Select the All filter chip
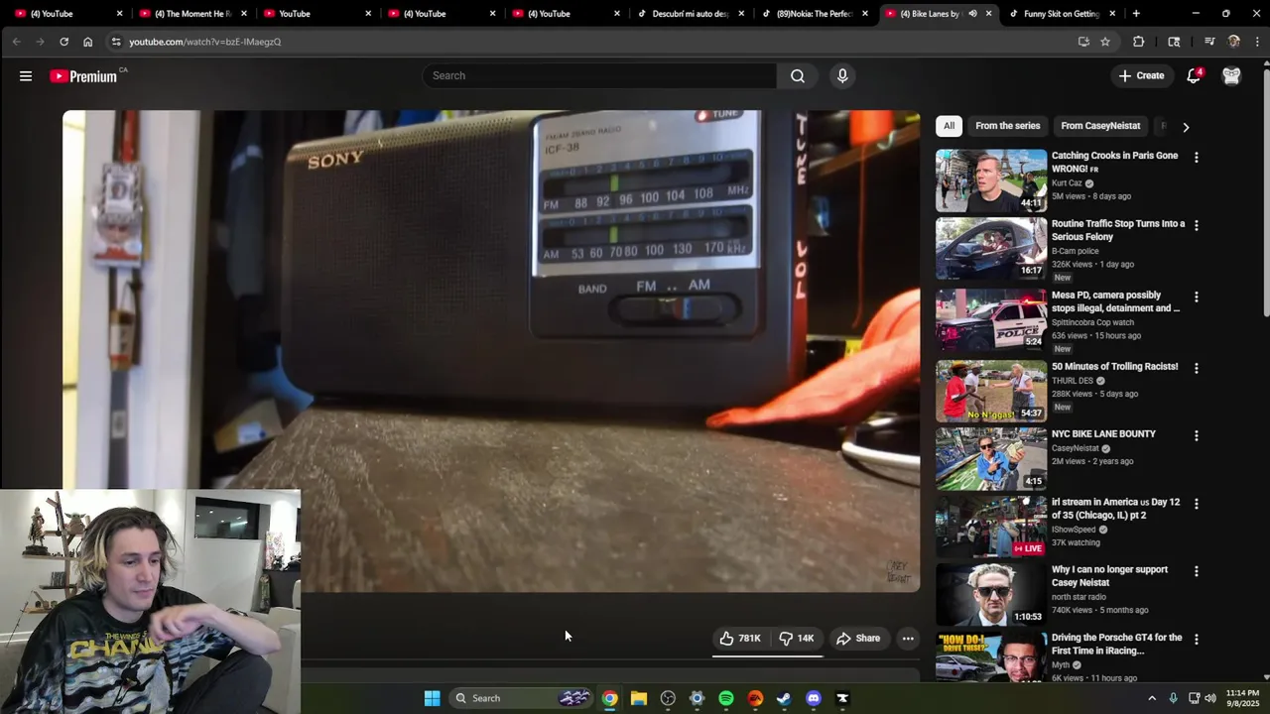Viewport: 1270px width, 714px height. 949,126
